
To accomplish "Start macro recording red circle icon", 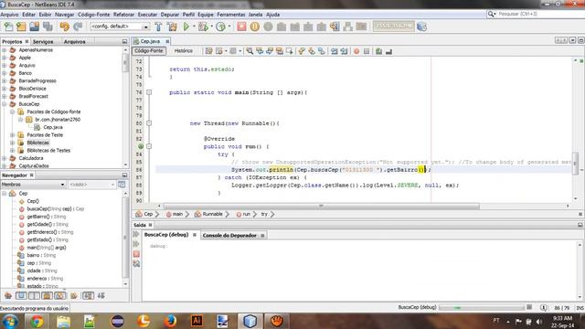I will click(356, 51).
